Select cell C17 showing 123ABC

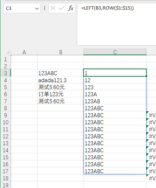(115, 171)
